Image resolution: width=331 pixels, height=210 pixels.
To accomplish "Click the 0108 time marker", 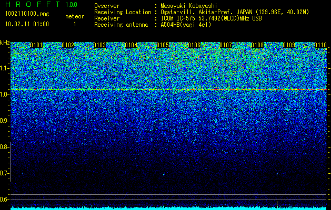I will coord(257,45).
